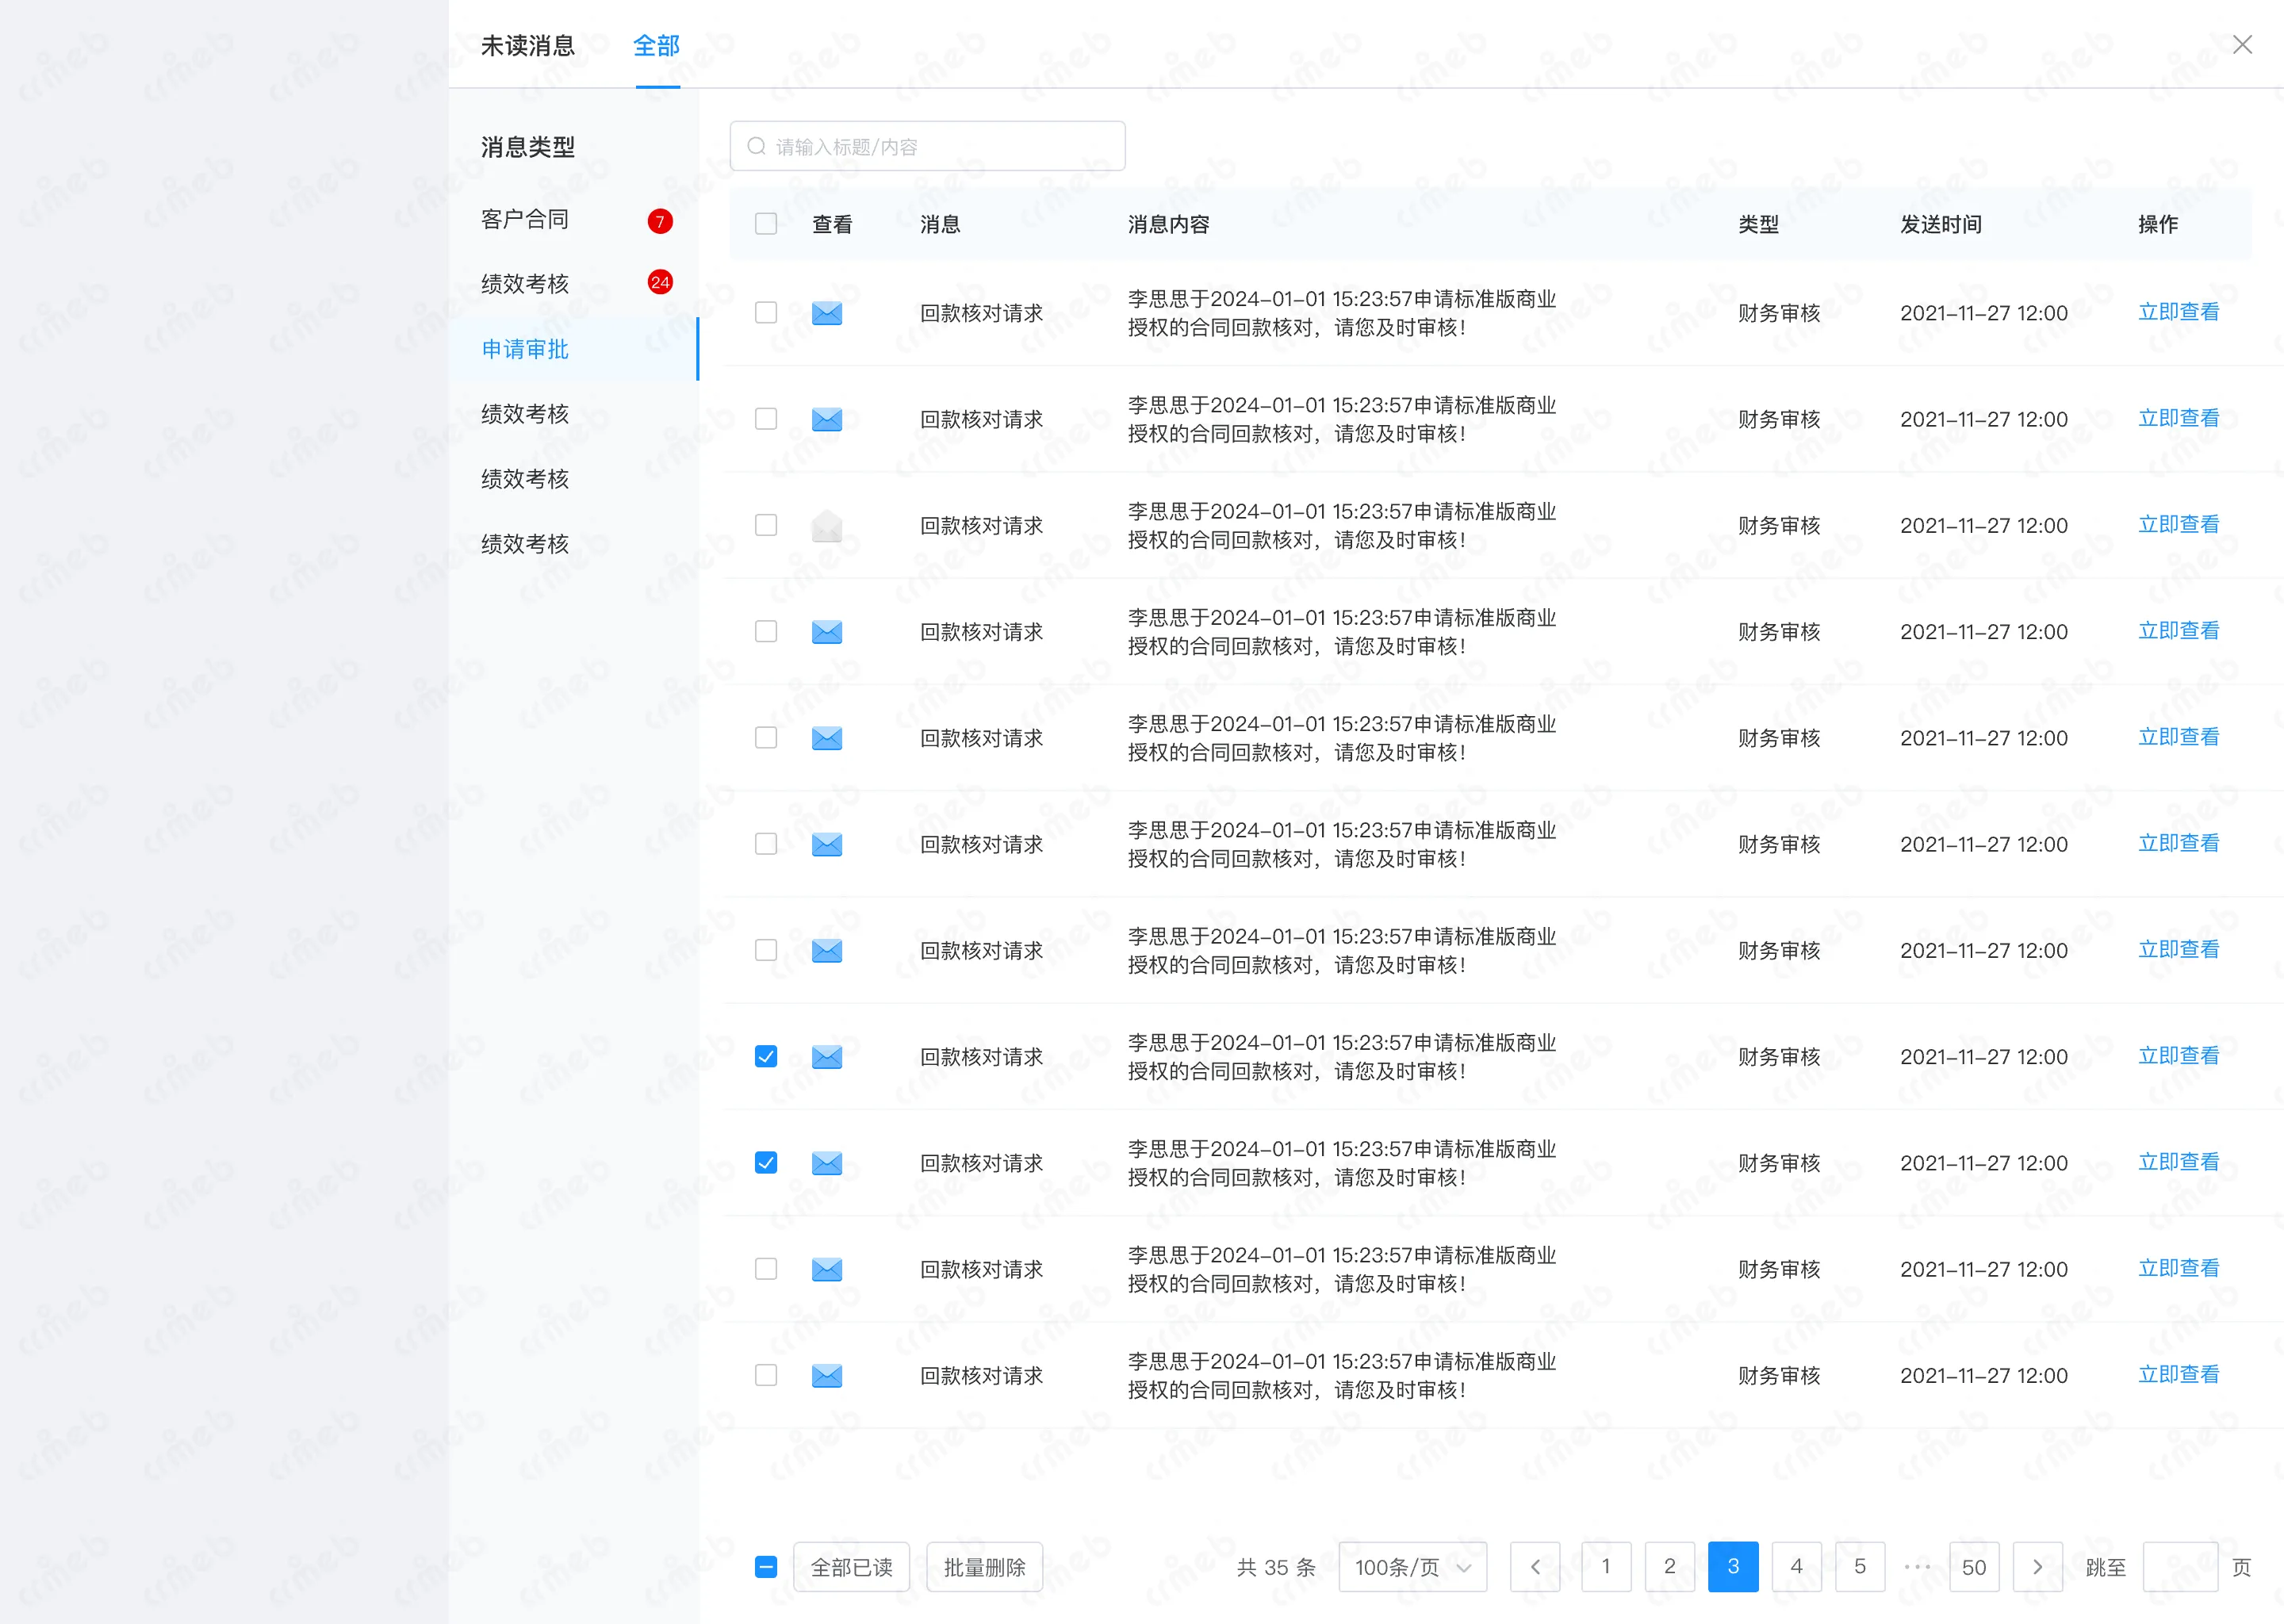Click the 类型 column header

point(1758,224)
